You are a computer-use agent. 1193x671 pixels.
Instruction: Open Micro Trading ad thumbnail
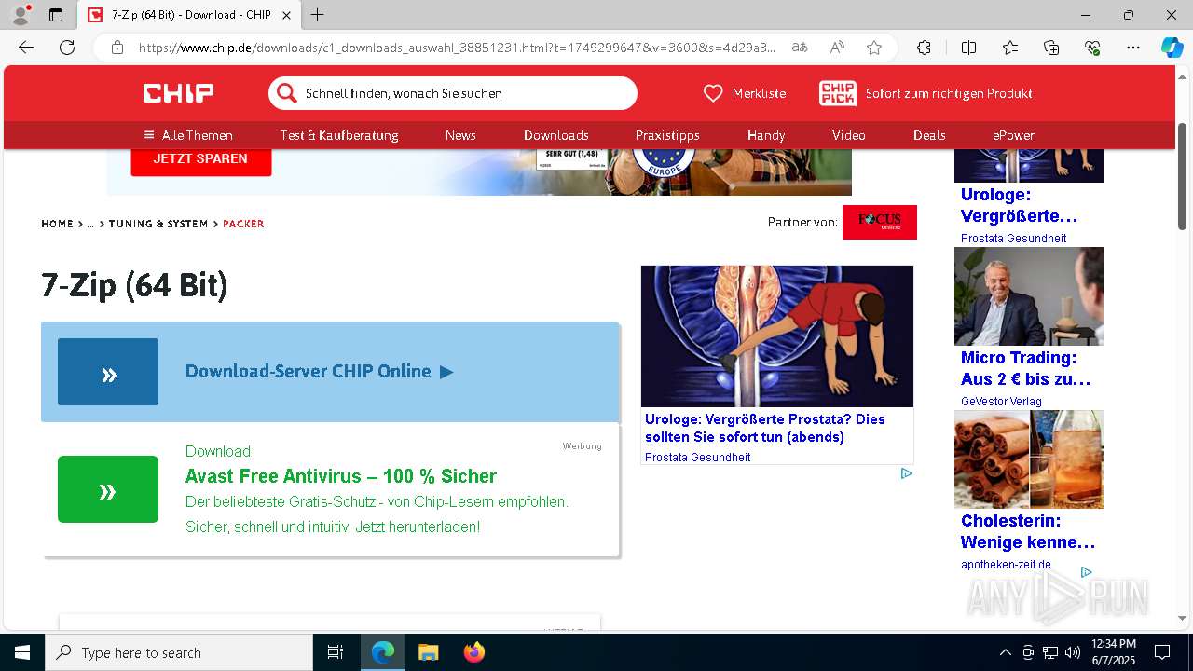point(1029,296)
